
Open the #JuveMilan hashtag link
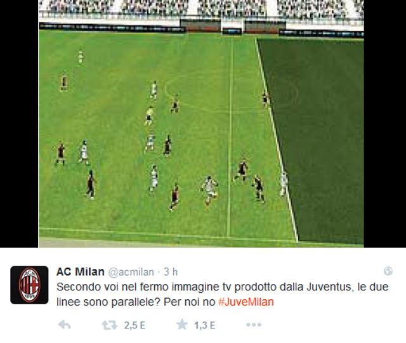[x=246, y=302]
